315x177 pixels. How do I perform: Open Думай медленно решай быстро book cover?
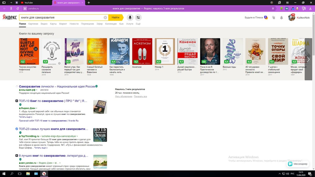pos(187,51)
